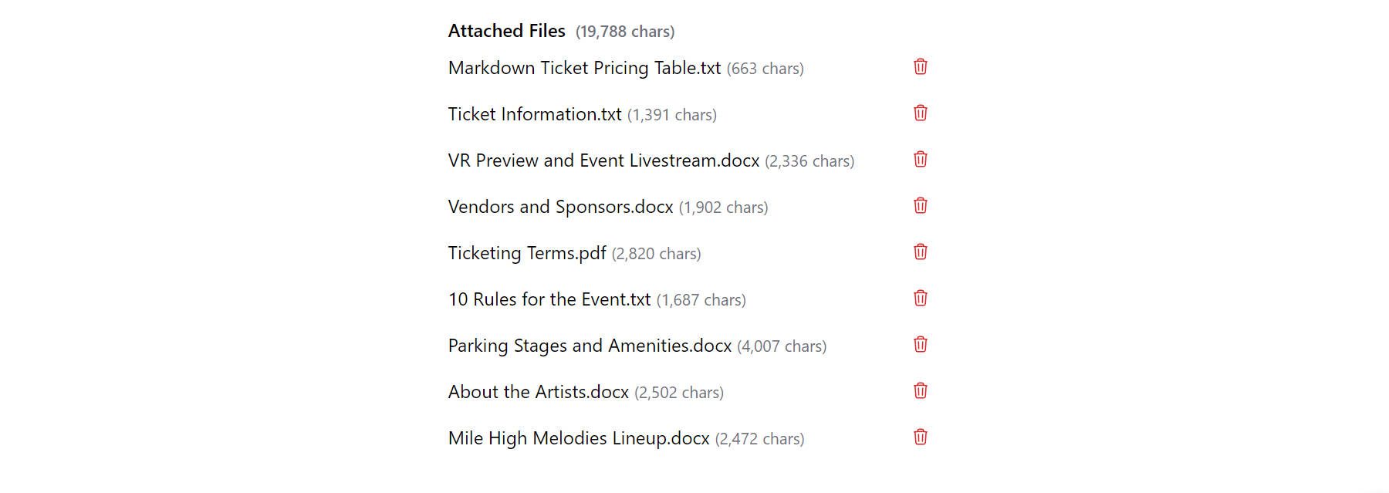
Task: Remove Ticket Information.txt with trash icon
Action: (920, 113)
